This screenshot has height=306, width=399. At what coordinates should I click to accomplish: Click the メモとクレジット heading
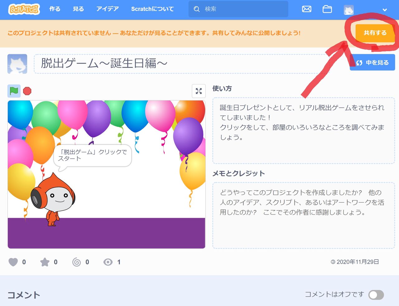pos(238,173)
